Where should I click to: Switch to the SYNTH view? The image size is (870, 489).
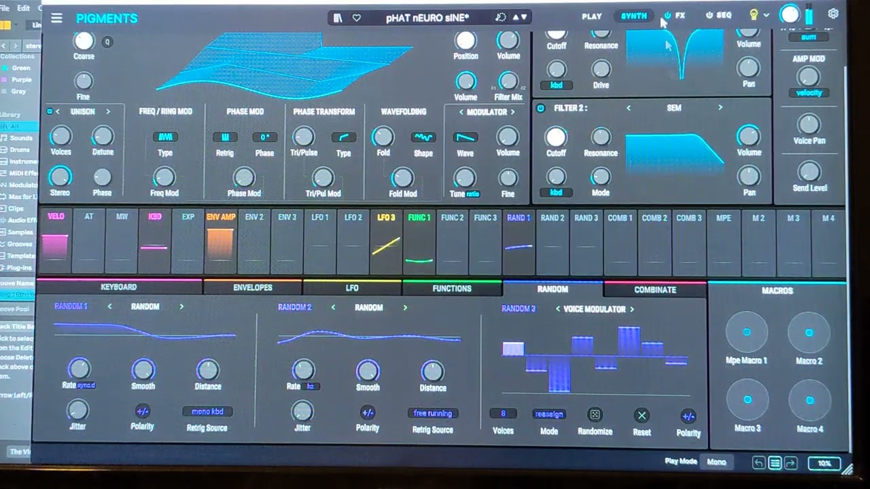point(633,16)
